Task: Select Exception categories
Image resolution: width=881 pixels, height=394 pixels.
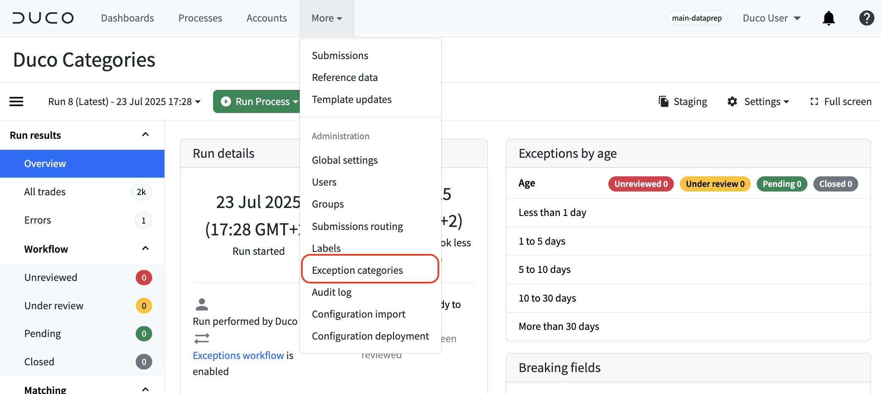Action: click(370, 270)
